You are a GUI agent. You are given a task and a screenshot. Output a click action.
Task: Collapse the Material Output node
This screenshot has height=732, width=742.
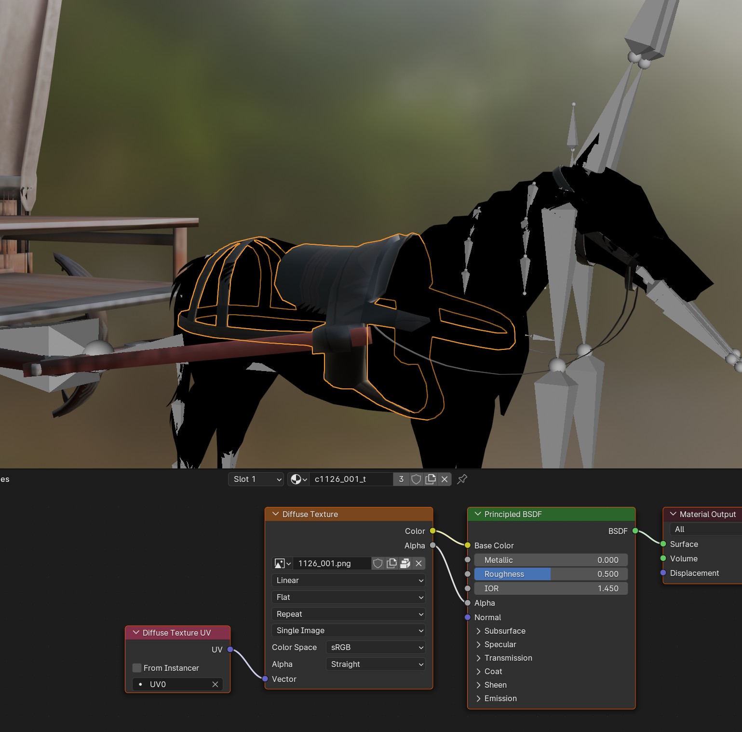673,514
